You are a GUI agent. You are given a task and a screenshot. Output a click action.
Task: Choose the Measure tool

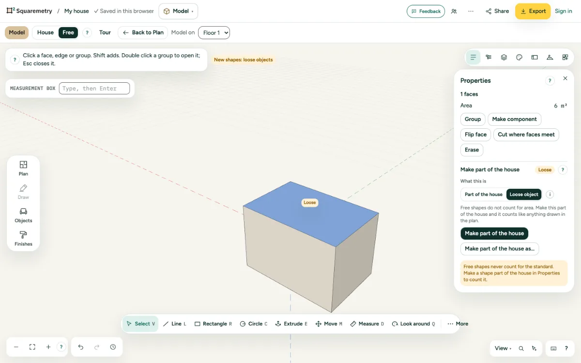click(367, 324)
